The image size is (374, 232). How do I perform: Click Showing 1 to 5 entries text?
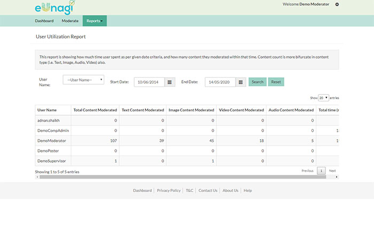click(x=57, y=172)
